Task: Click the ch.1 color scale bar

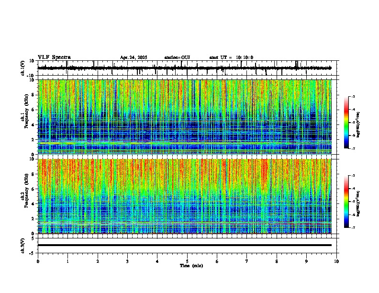Action: pos(346,123)
